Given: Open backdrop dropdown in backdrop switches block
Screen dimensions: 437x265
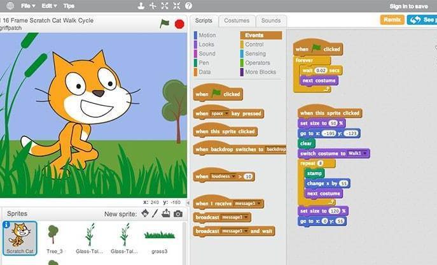Looking at the screenshot, I should click(275, 150).
